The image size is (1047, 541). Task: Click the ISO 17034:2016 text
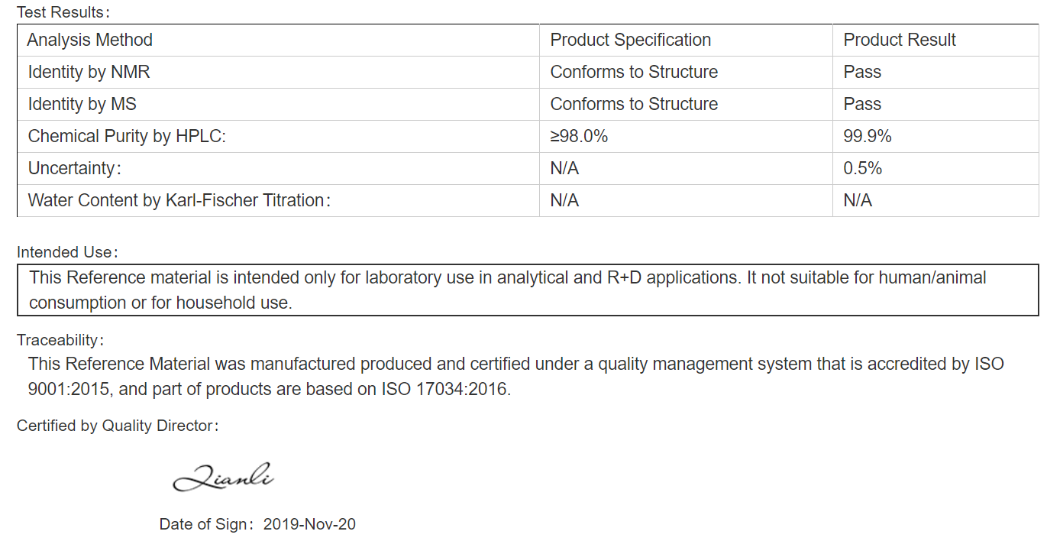coord(444,389)
